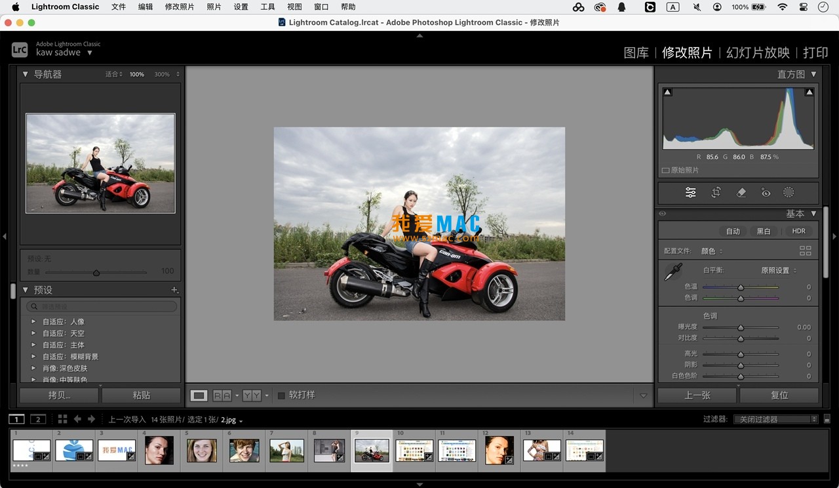
Task: Convert to 黑白 with button
Action: click(x=764, y=231)
